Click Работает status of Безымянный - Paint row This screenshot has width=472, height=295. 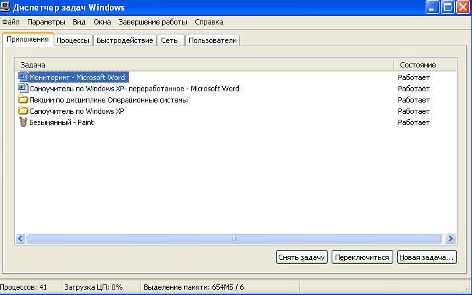point(414,122)
